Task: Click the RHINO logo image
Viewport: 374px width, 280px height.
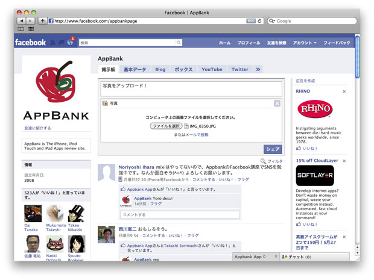Action: (315, 109)
